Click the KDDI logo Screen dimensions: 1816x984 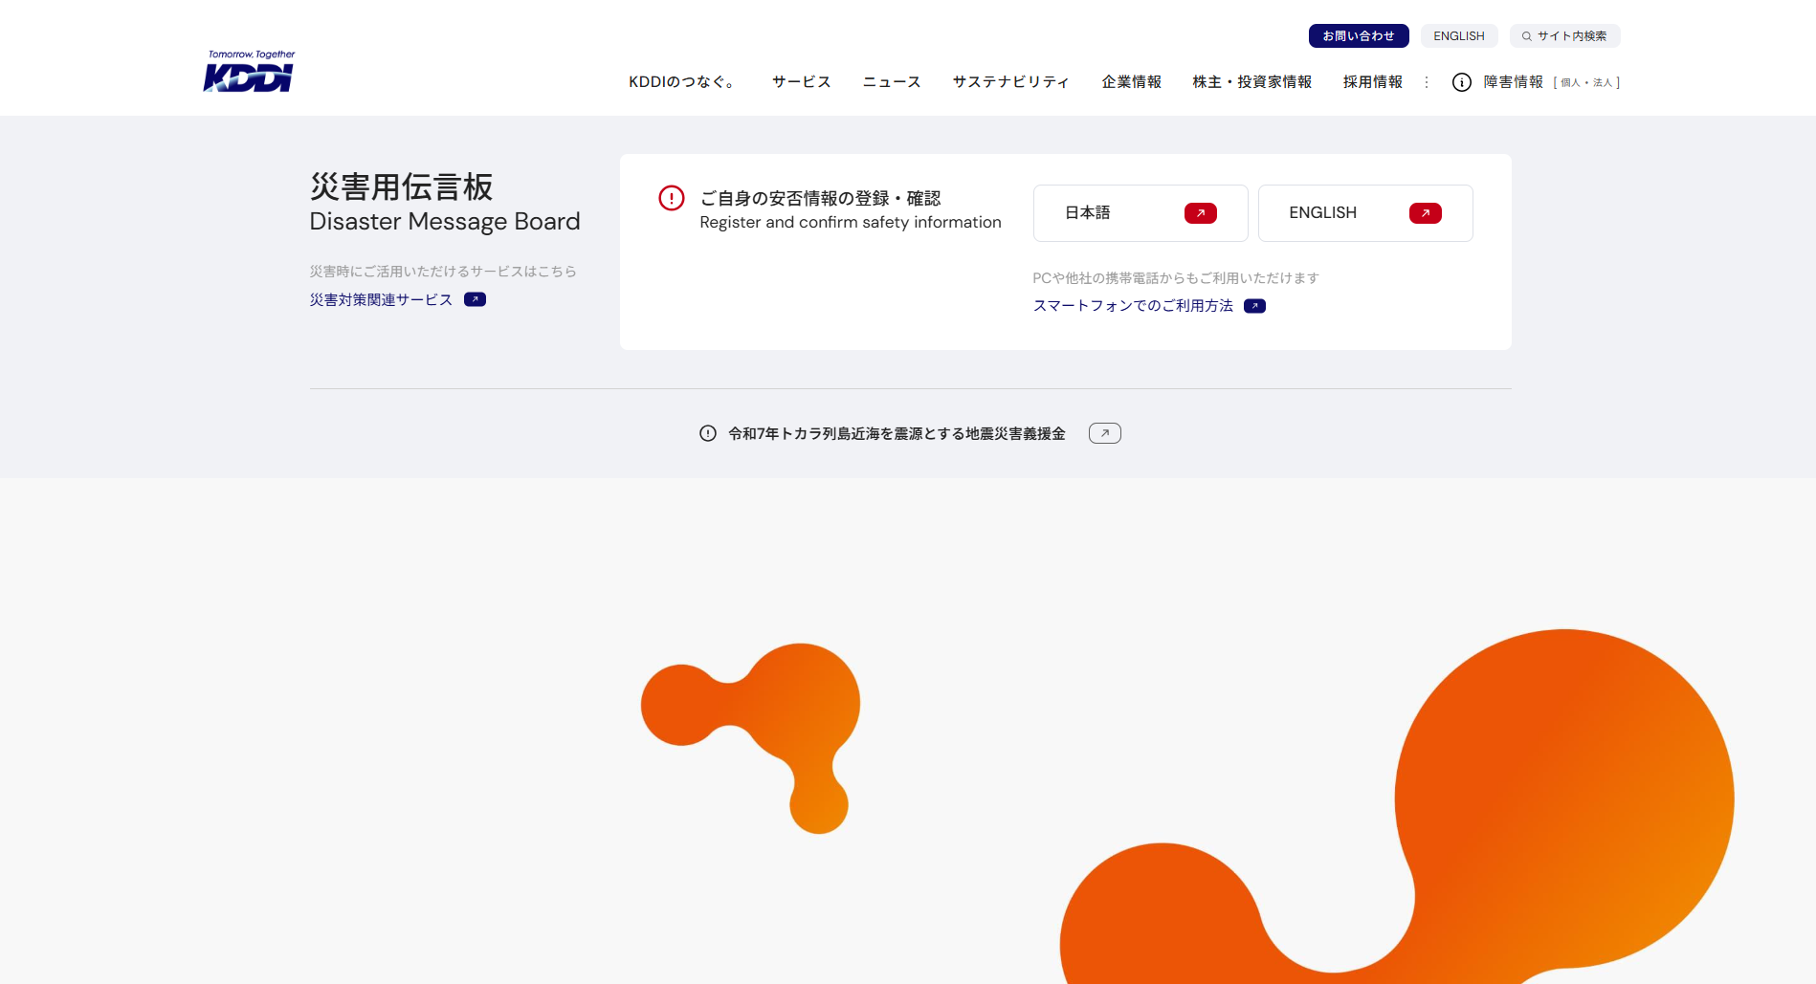coord(249,73)
